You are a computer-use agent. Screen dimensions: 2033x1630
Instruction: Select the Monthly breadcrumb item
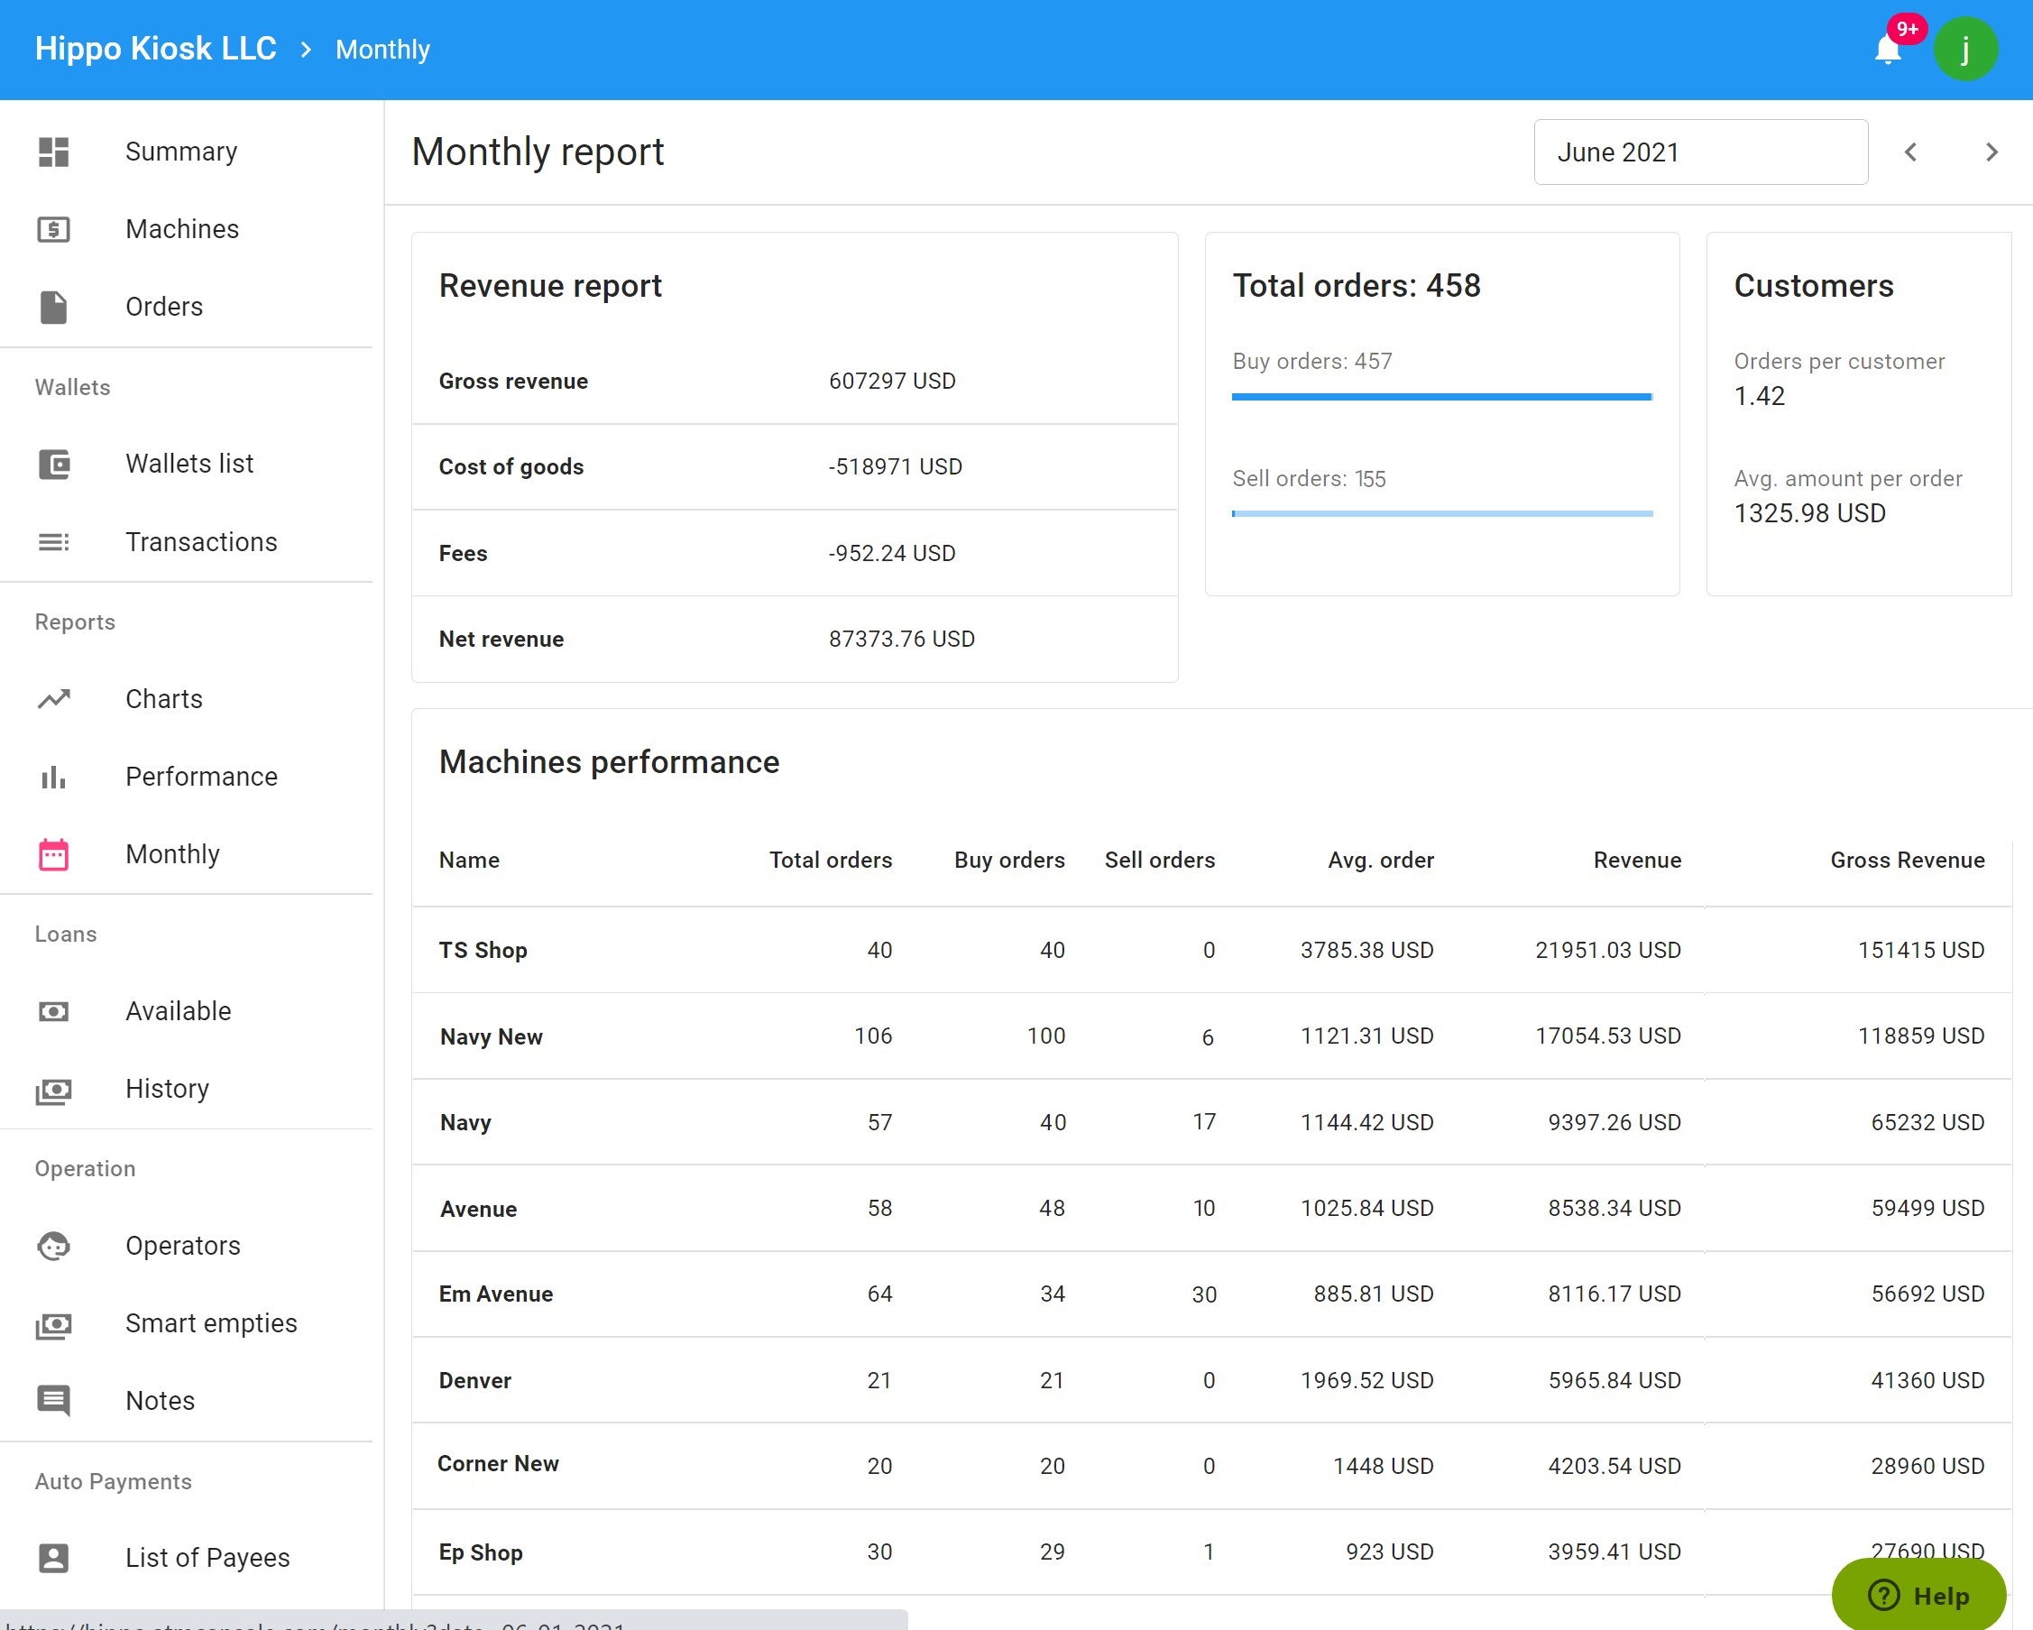point(382,49)
